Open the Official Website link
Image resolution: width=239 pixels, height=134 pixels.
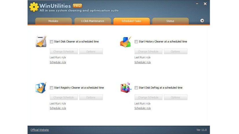(40, 130)
